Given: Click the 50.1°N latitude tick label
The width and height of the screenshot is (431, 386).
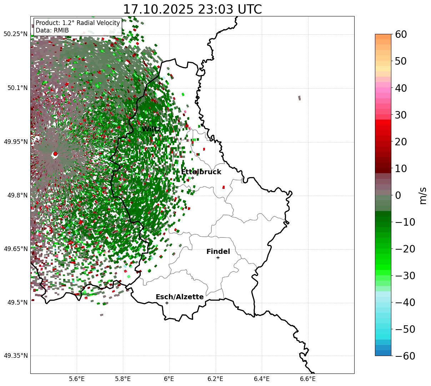Looking at the screenshot, I should pos(17,88).
